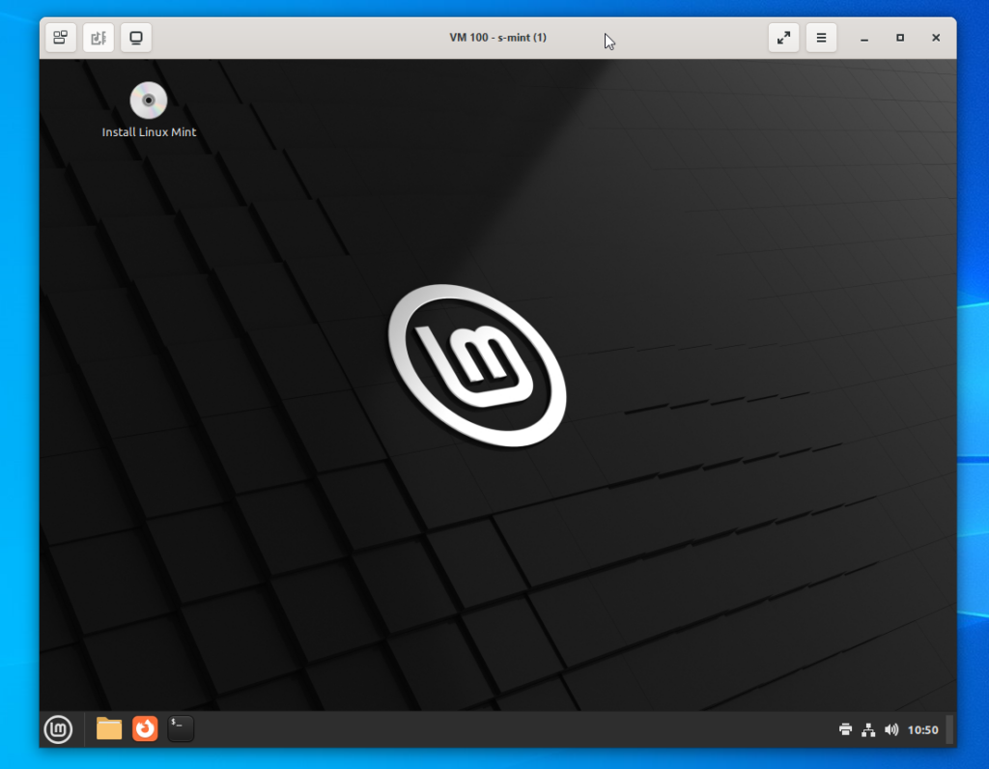This screenshot has width=989, height=769.
Task: Open the Terminal from the panel
Action: 181,728
